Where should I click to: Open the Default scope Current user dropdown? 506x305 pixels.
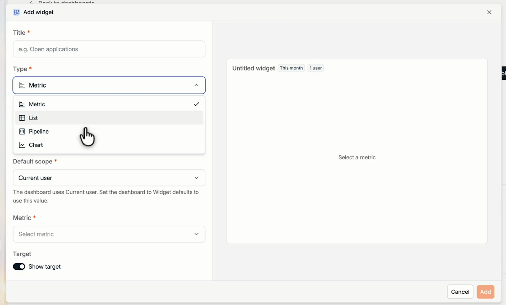click(109, 178)
